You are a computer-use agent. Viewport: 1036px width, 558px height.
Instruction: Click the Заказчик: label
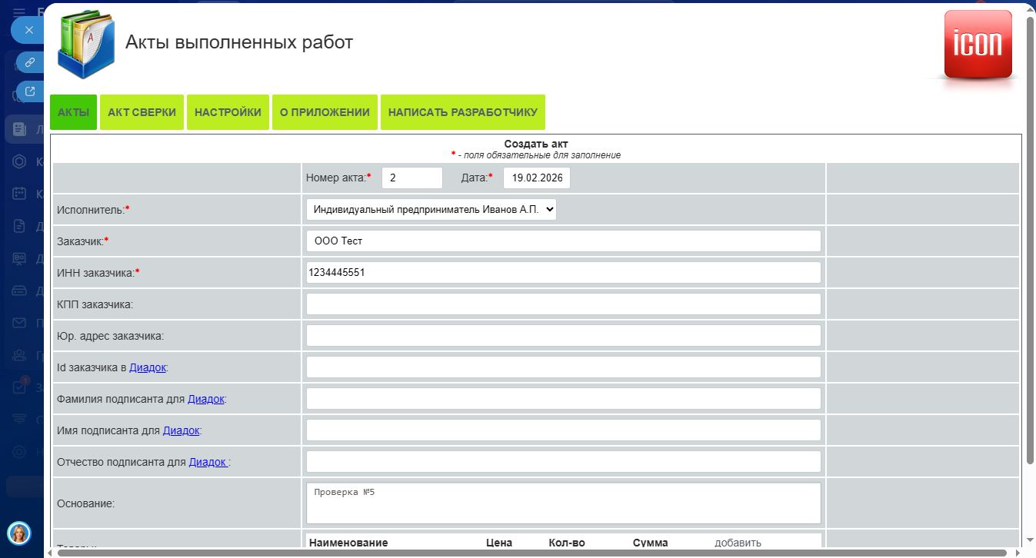pyautogui.click(x=83, y=241)
